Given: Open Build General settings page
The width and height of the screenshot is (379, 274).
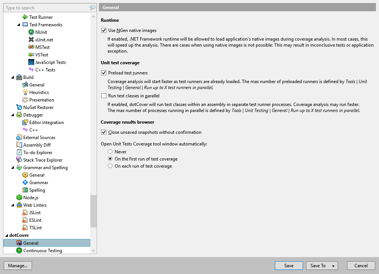Looking at the screenshot, I should click(x=37, y=85).
